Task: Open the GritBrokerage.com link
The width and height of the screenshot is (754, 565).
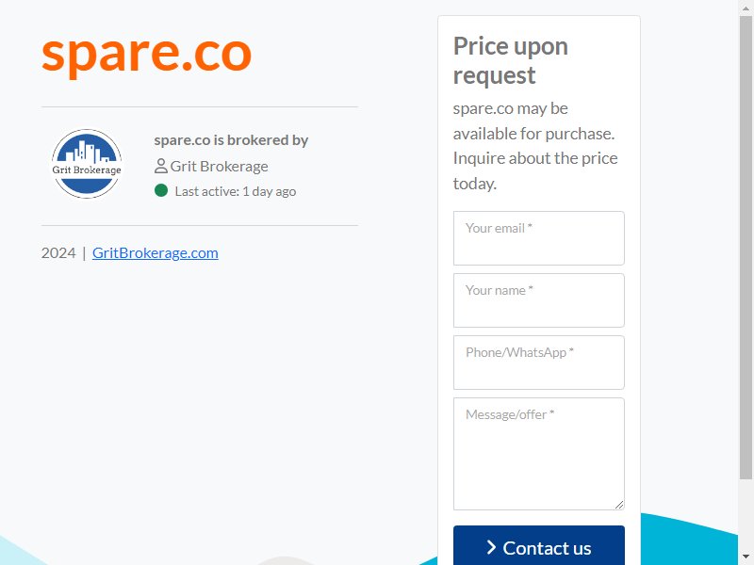Action: [x=156, y=252]
